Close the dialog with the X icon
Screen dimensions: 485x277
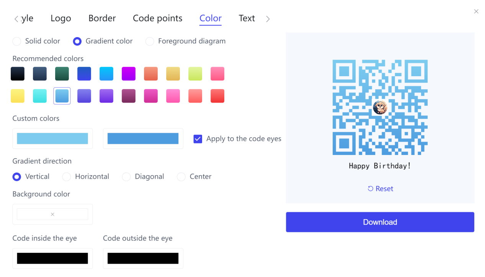(x=476, y=11)
